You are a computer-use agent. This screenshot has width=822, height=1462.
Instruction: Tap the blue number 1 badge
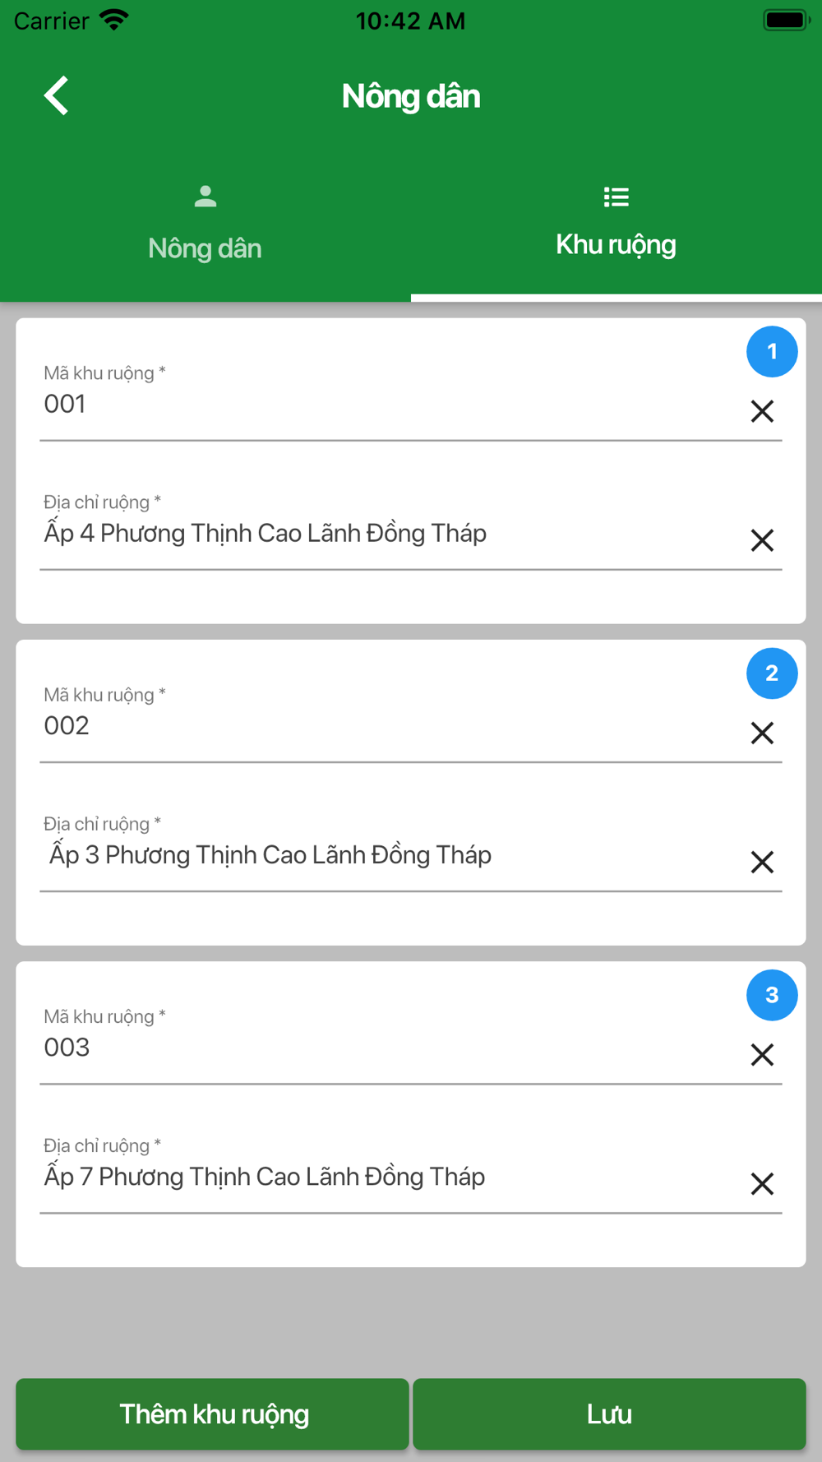click(772, 351)
